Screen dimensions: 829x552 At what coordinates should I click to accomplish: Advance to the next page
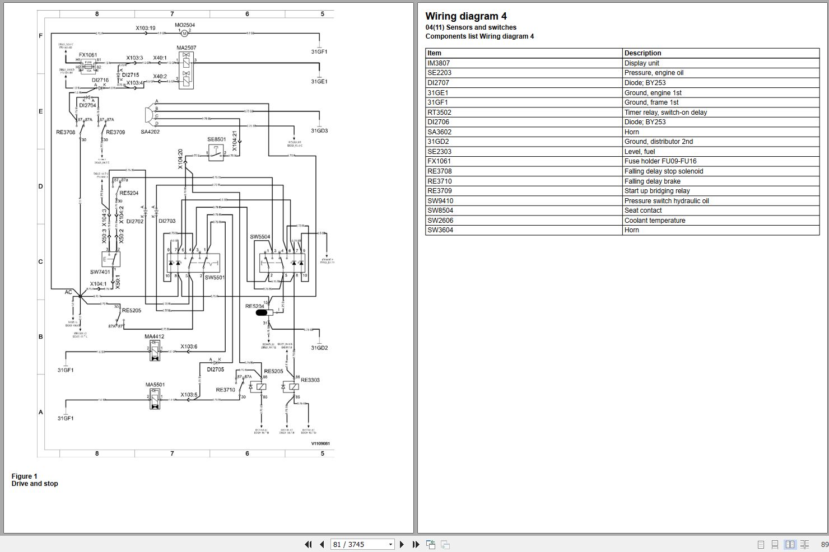pyautogui.click(x=402, y=544)
